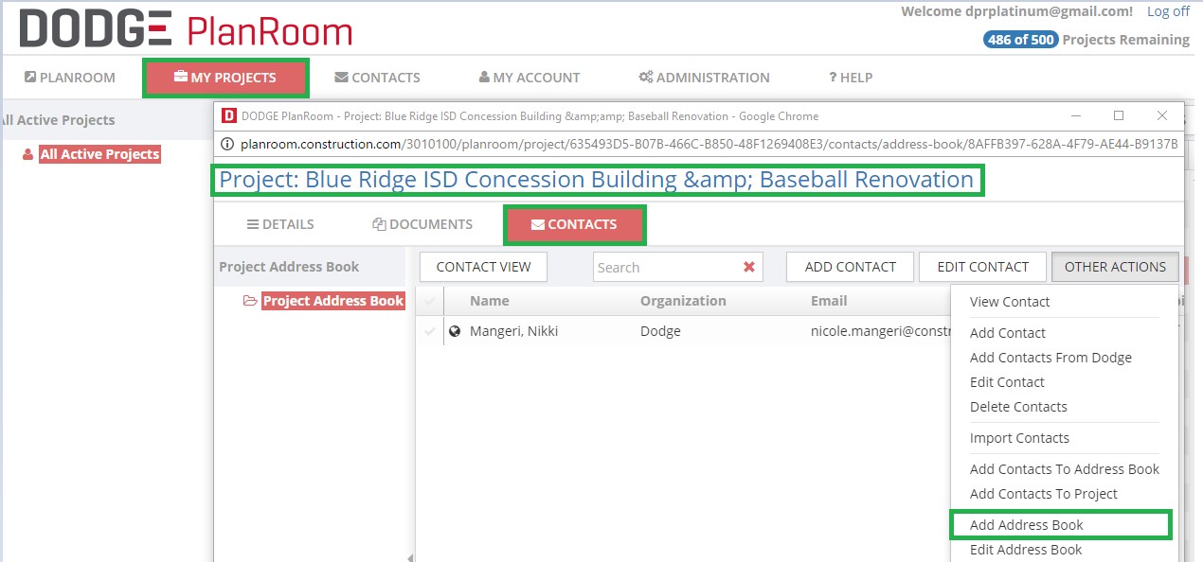Click the Log off link

[x=1168, y=11]
